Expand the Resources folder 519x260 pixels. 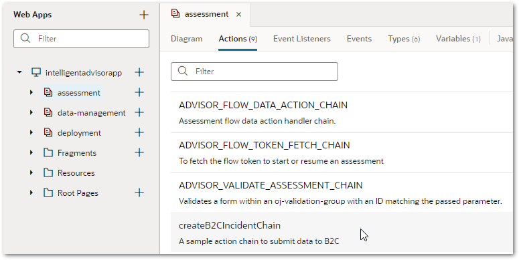(x=31, y=173)
